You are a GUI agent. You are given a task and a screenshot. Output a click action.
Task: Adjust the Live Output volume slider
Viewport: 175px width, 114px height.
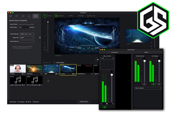click(x=159, y=61)
